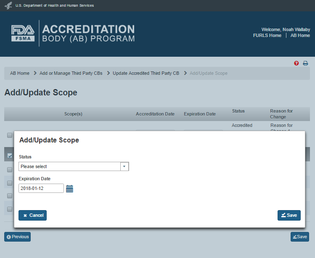Screen dimensions: 315x258
Task: Click the Expiration Date input field
Action: (41, 188)
